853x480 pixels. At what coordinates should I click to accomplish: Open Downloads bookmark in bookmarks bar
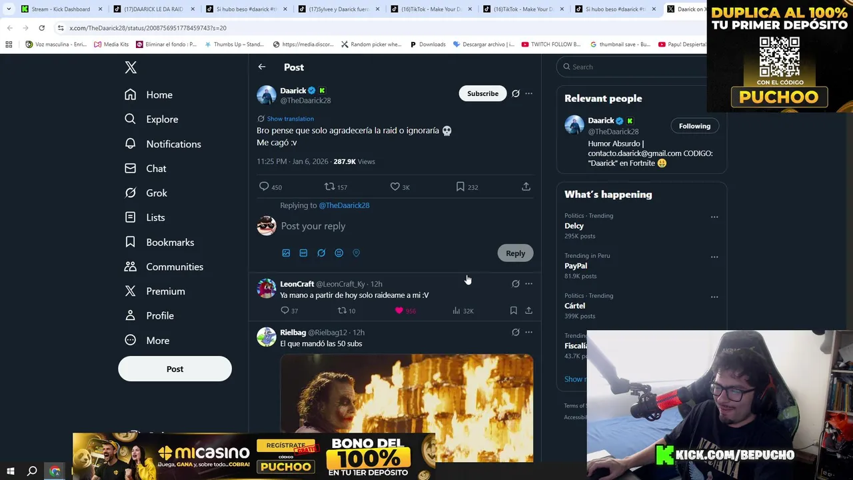click(x=427, y=45)
